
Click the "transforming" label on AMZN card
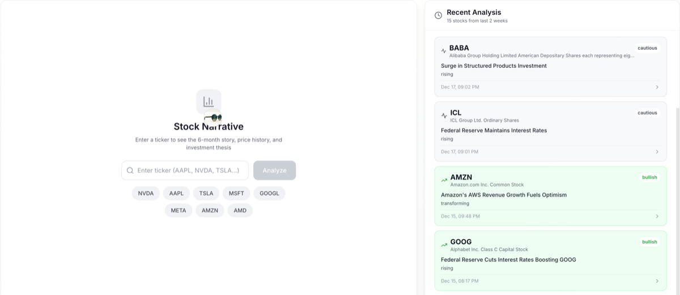(455, 203)
